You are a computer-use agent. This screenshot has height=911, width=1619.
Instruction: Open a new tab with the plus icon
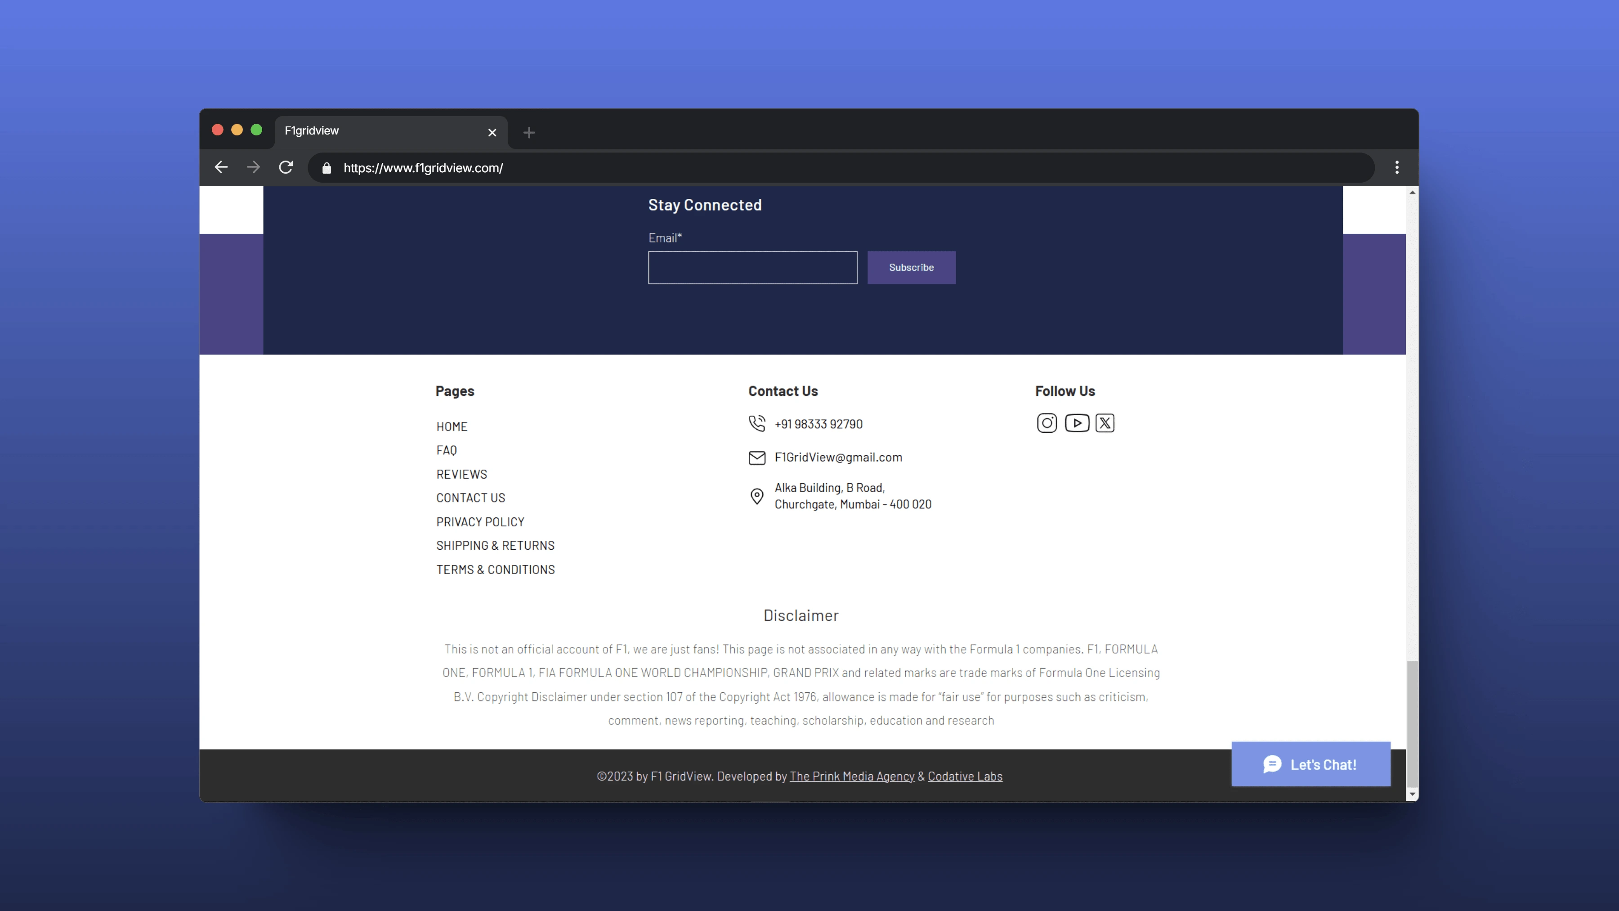(x=528, y=133)
